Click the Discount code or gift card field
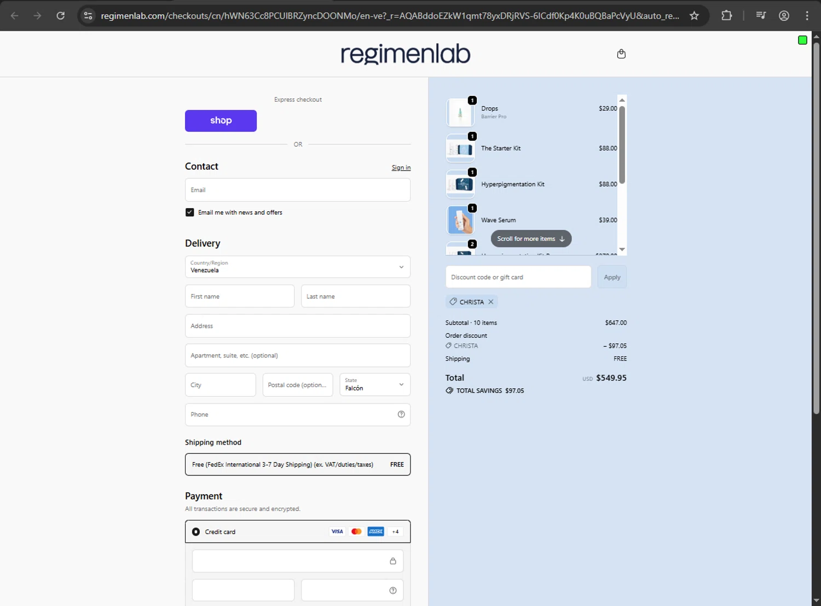821x606 pixels. 518,277
